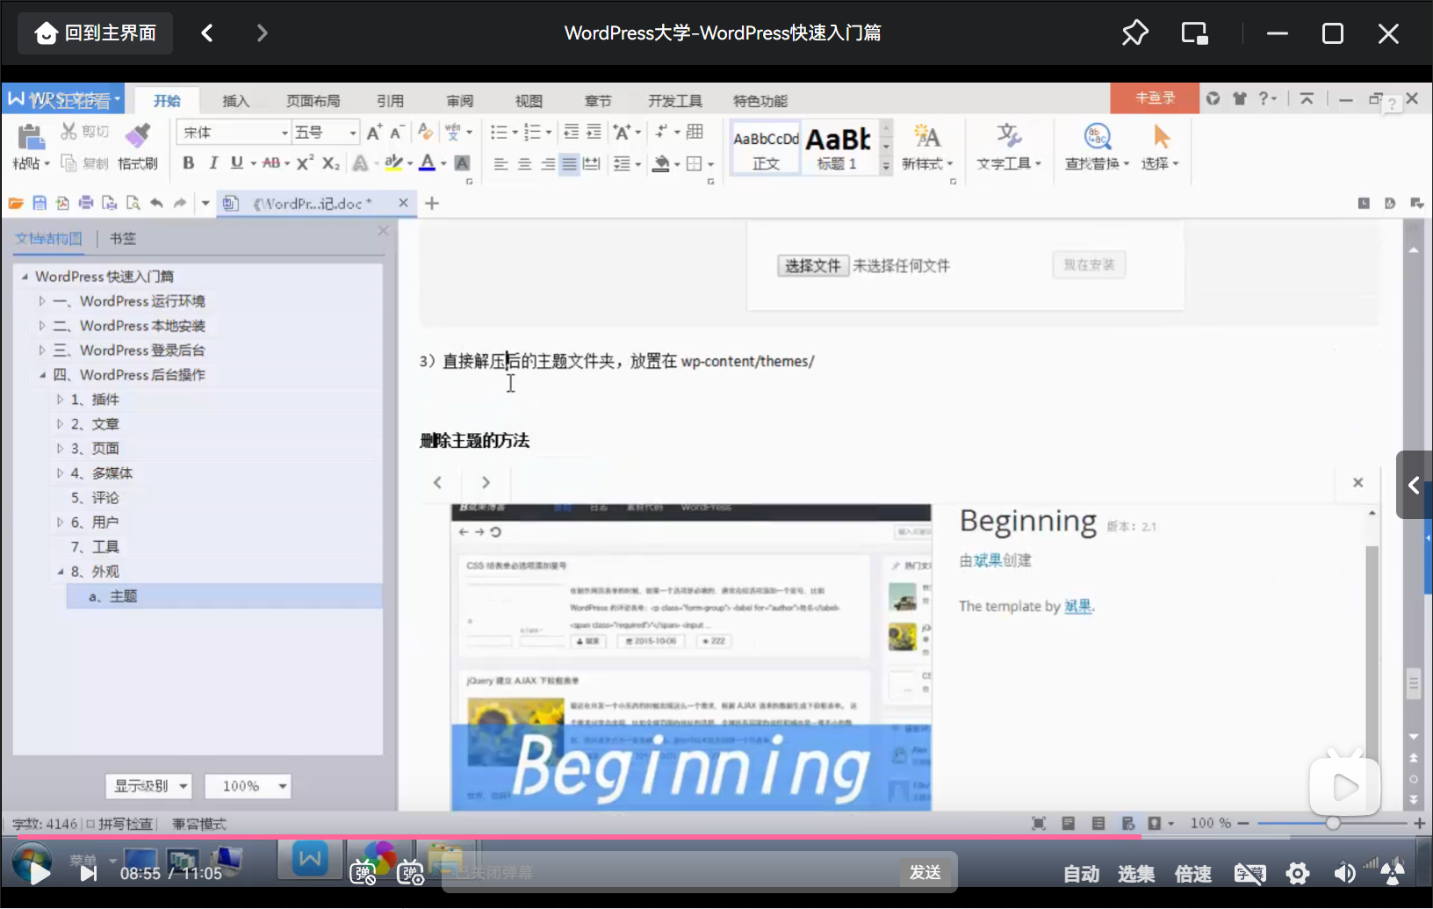Screen dimensions: 1433x909
Task: Click the highlight color pen swatch
Action: 393,163
